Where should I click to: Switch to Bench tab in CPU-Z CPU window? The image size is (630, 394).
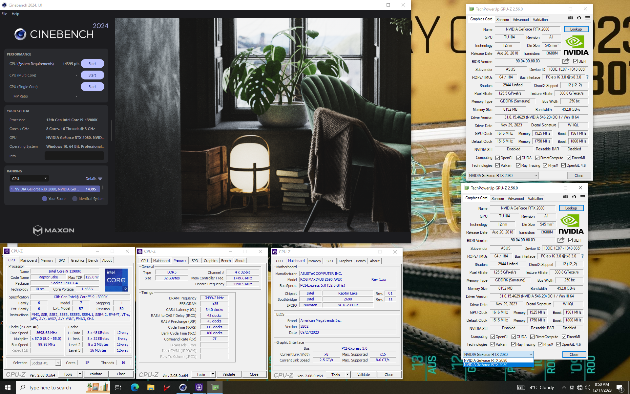tap(93, 260)
